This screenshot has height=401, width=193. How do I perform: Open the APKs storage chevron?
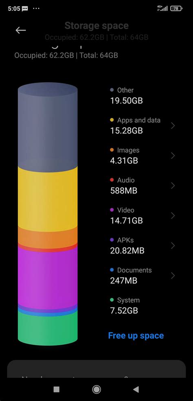click(173, 245)
